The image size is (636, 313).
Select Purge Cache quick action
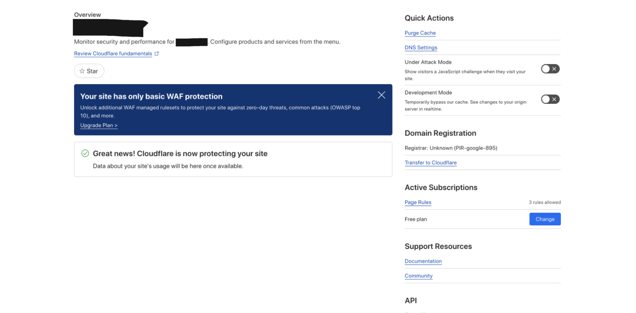pyautogui.click(x=420, y=33)
